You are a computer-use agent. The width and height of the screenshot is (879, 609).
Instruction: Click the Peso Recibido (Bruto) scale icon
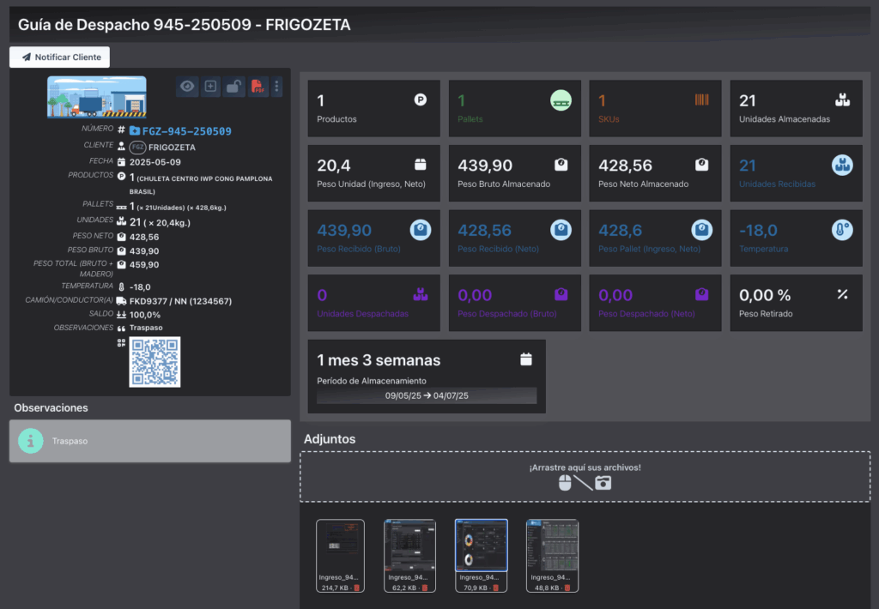click(421, 230)
